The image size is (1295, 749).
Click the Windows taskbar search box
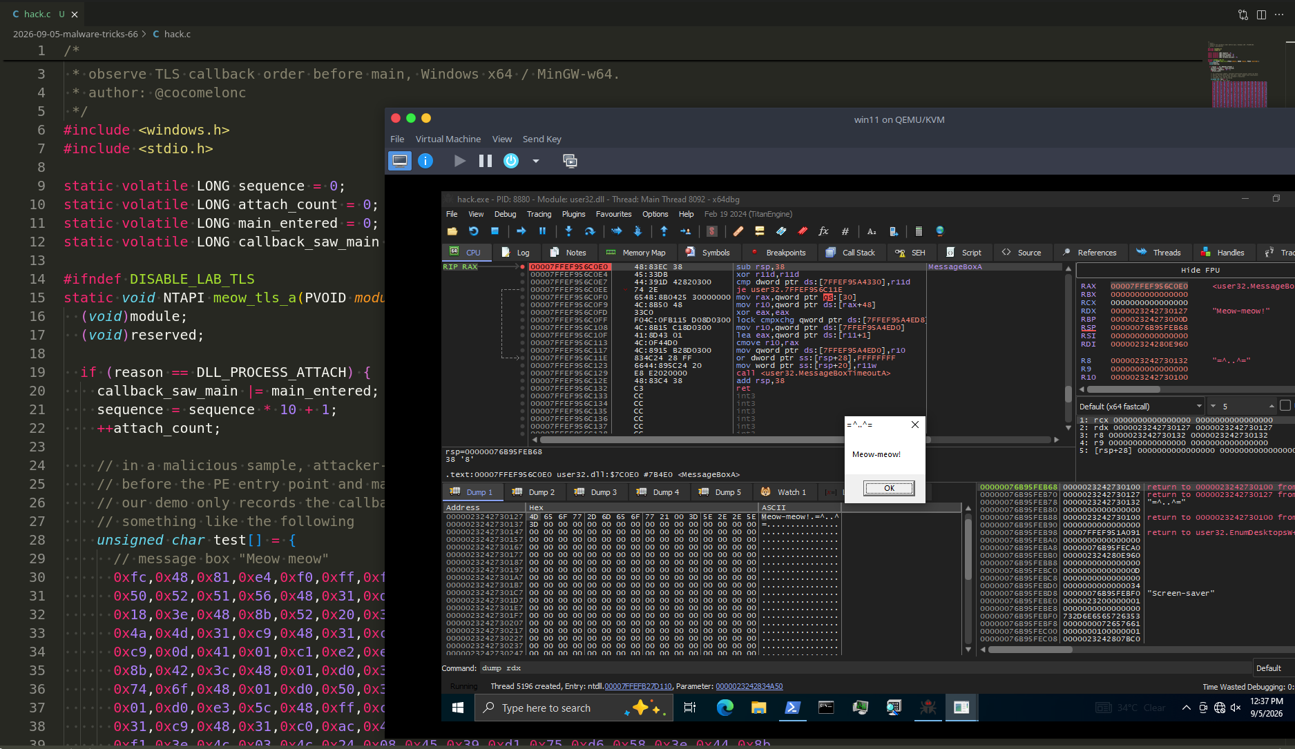click(573, 708)
